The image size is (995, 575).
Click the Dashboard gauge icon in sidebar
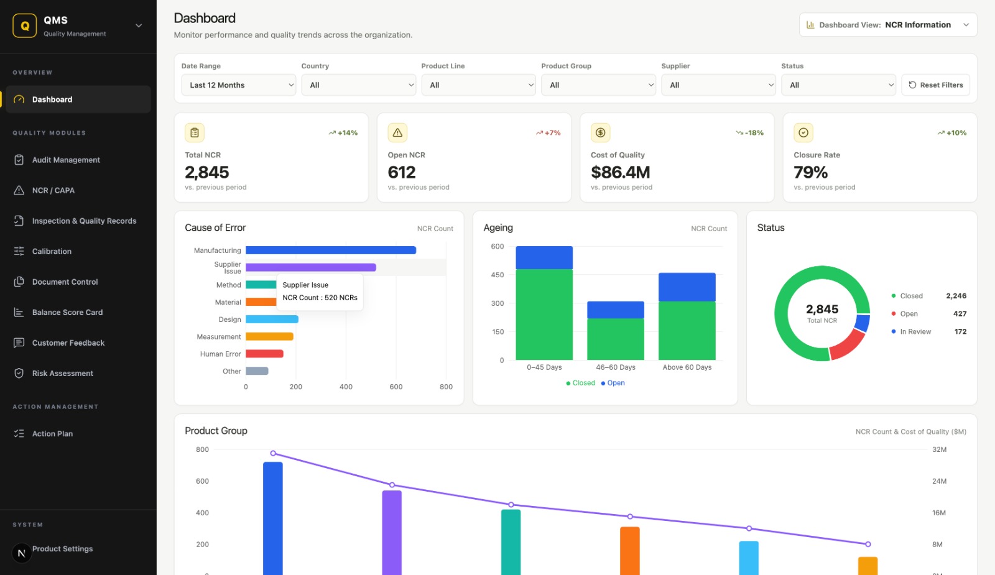(19, 99)
